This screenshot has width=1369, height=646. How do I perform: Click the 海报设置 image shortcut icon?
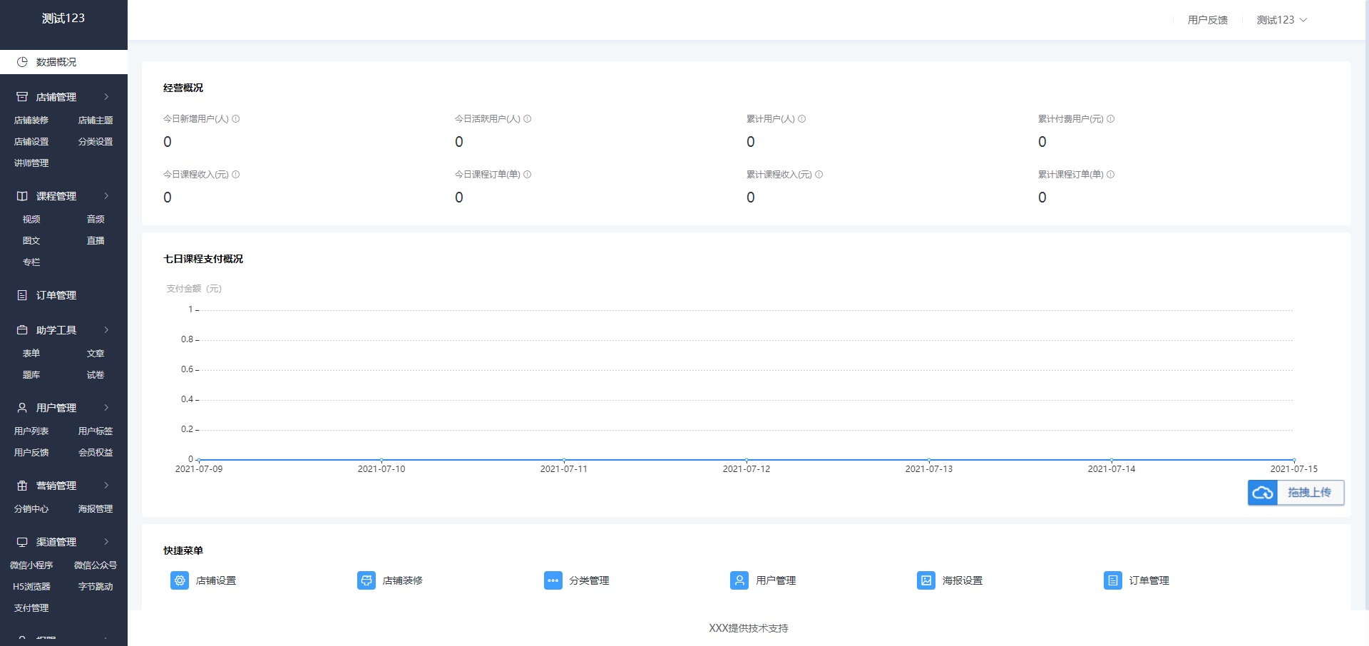click(x=926, y=580)
